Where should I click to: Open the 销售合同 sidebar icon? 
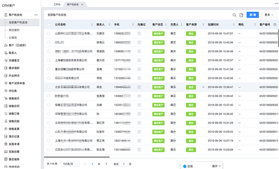(x=6, y=106)
